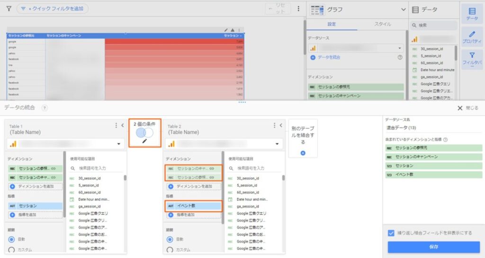Edit the join condition pencil icon
The height and width of the screenshot is (258, 485).
pyautogui.click(x=145, y=141)
